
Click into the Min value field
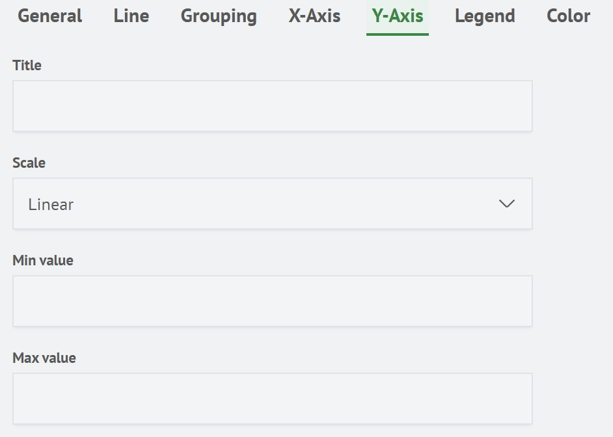click(272, 301)
